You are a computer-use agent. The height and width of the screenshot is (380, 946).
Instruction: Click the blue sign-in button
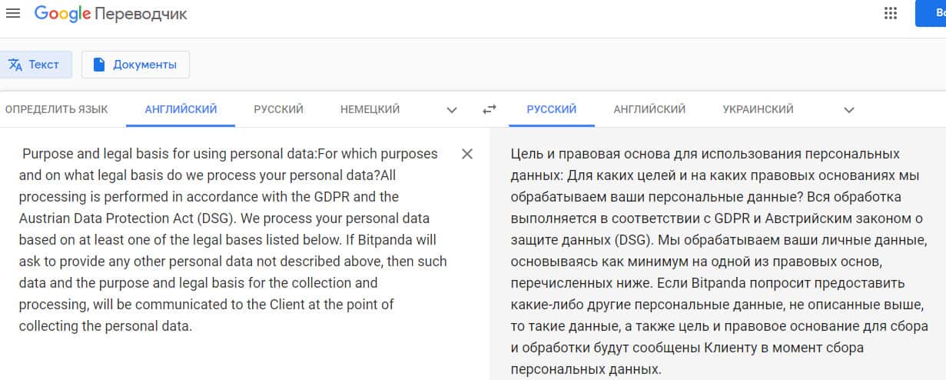click(931, 13)
